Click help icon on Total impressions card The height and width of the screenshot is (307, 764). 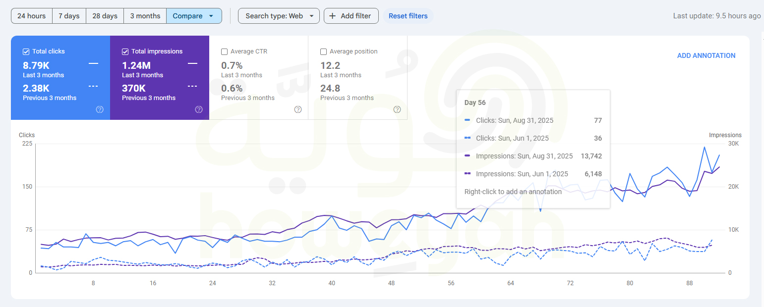[x=199, y=109]
